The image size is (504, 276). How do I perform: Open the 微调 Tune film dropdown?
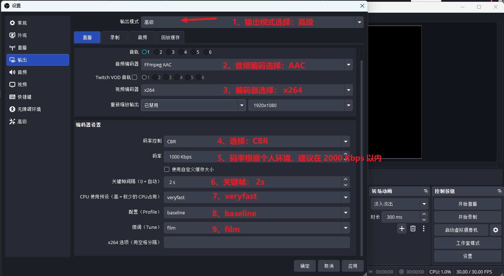tap(257, 228)
